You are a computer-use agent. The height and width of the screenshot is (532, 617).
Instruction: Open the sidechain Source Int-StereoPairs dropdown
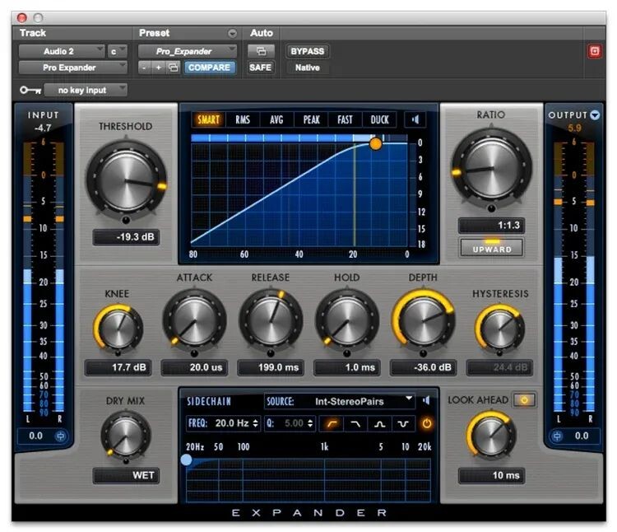pos(340,401)
